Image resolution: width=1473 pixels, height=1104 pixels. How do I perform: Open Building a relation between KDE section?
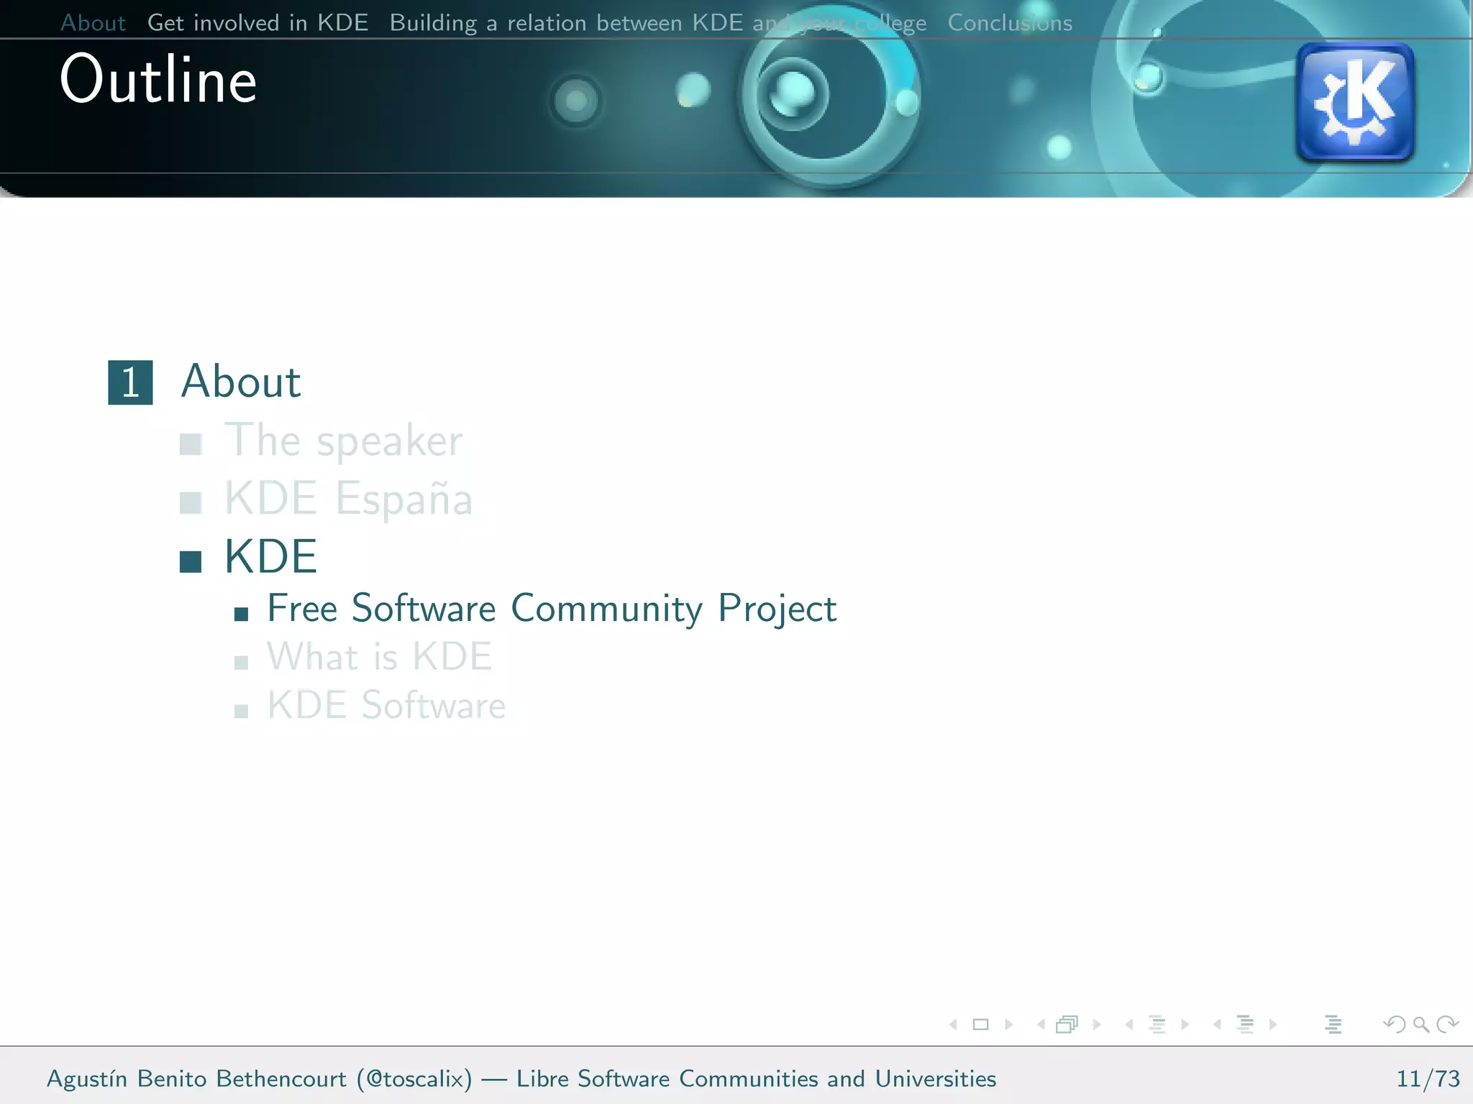[658, 23]
